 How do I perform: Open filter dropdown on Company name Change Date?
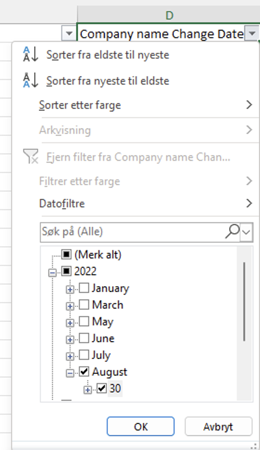pos(252,34)
